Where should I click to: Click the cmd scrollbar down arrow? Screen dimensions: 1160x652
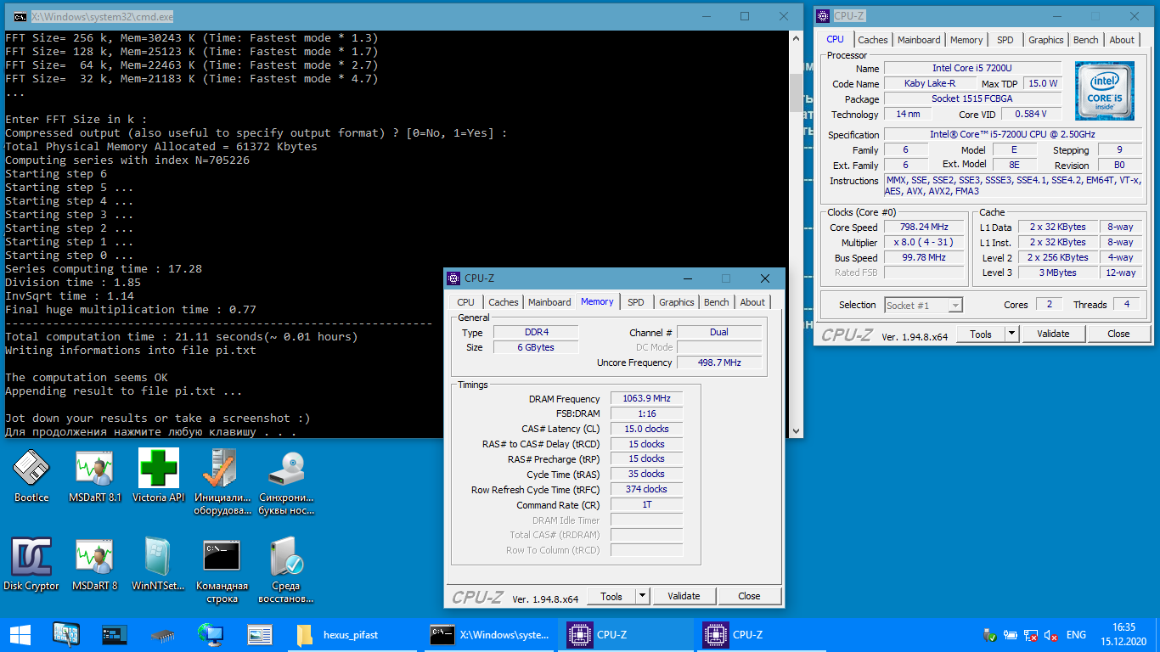point(796,430)
